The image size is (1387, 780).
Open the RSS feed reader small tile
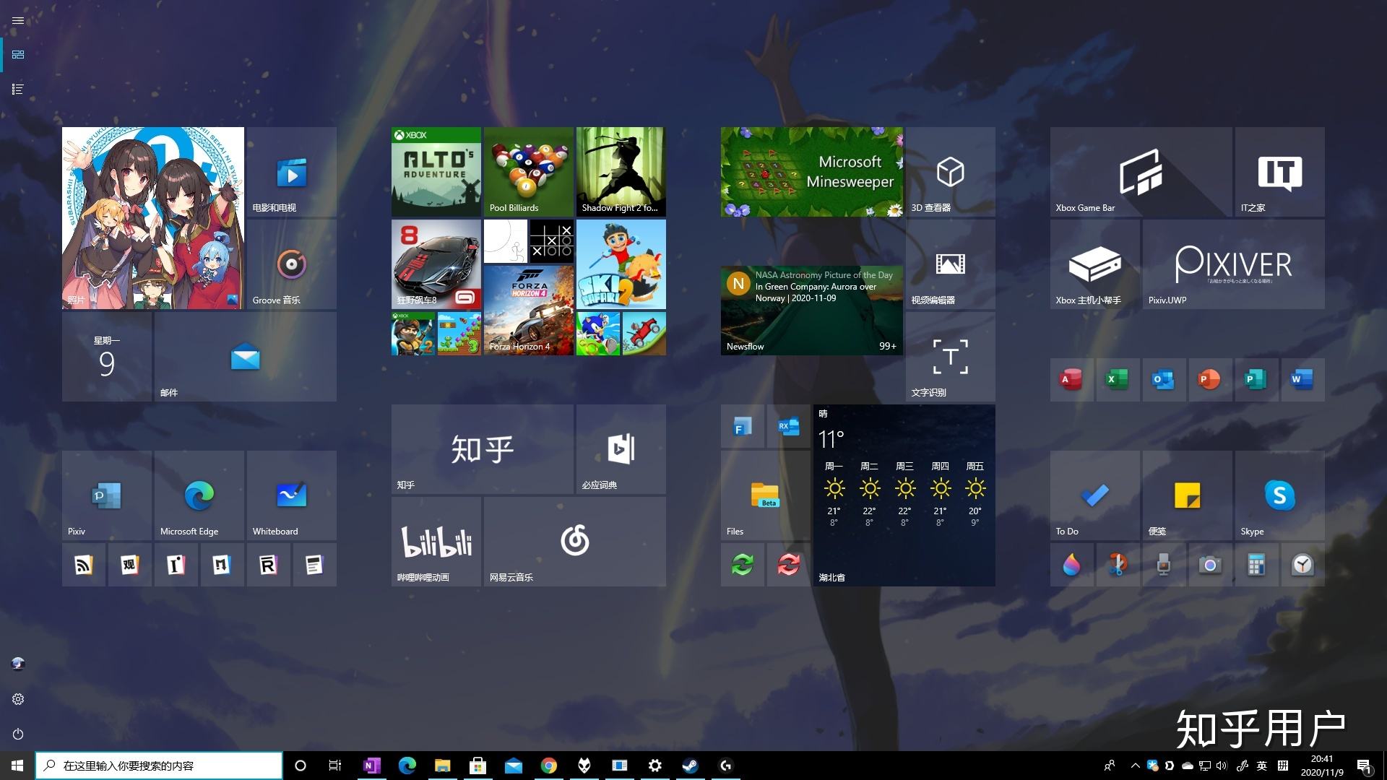click(x=83, y=565)
